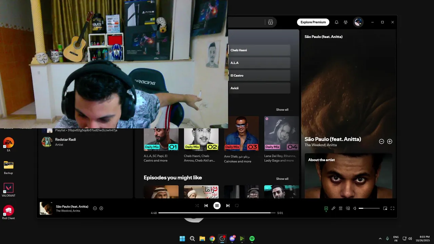Open Windows taskbar search

[x=192, y=239]
